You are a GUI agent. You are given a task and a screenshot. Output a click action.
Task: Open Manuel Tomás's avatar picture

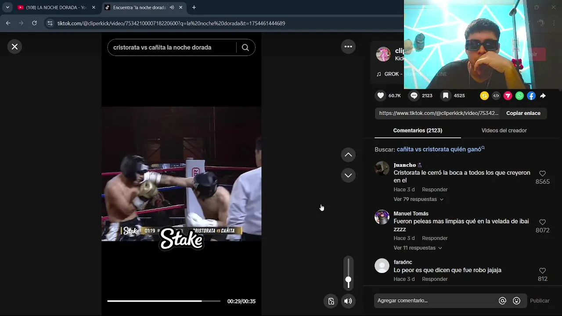382,217
